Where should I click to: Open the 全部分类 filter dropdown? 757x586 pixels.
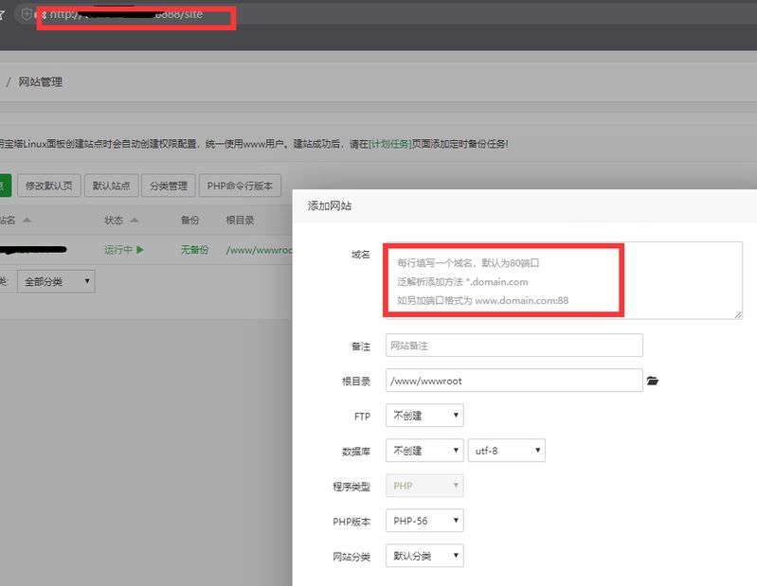pos(58,281)
